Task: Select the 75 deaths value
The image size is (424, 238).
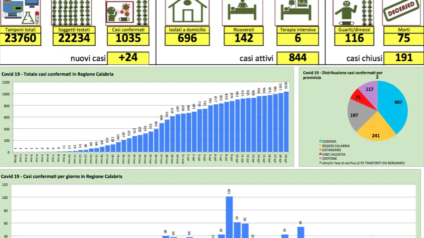Action: coord(404,39)
